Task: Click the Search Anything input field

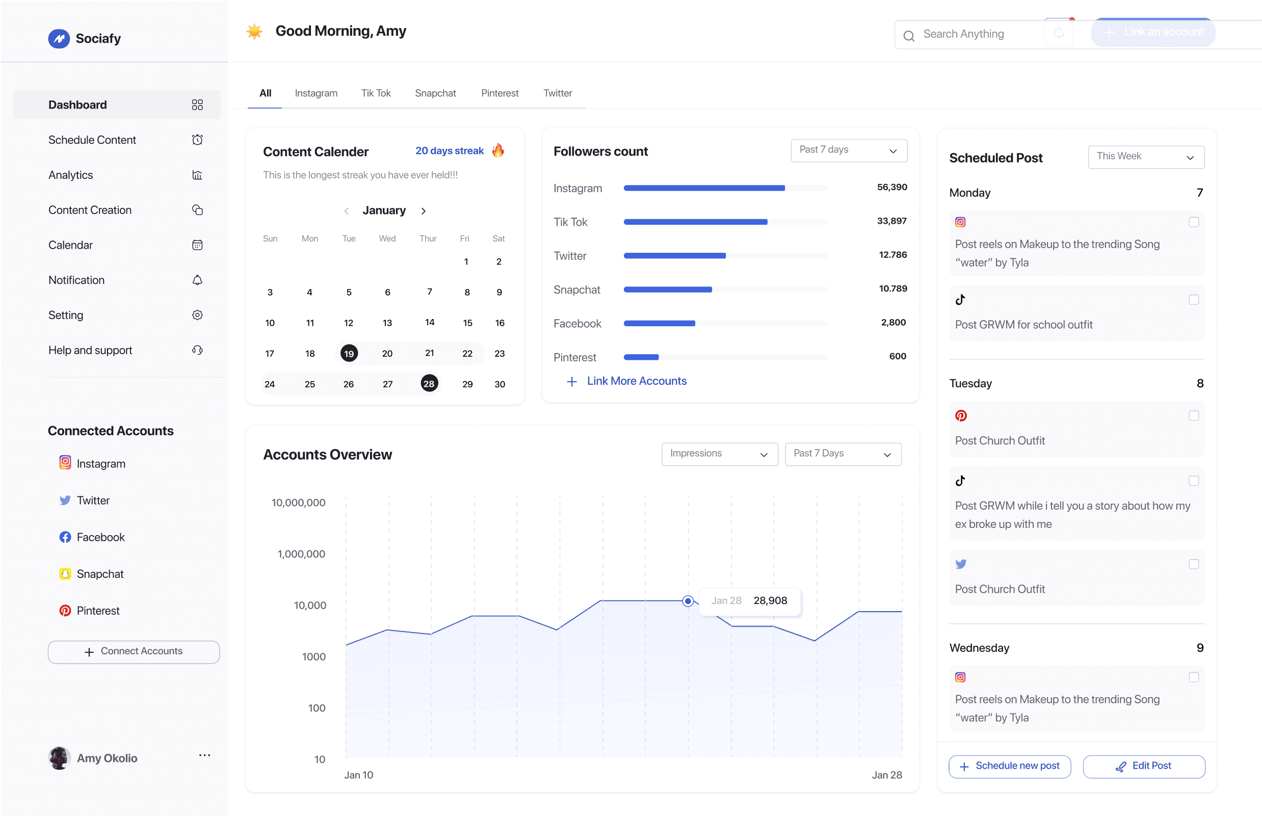Action: tap(969, 35)
